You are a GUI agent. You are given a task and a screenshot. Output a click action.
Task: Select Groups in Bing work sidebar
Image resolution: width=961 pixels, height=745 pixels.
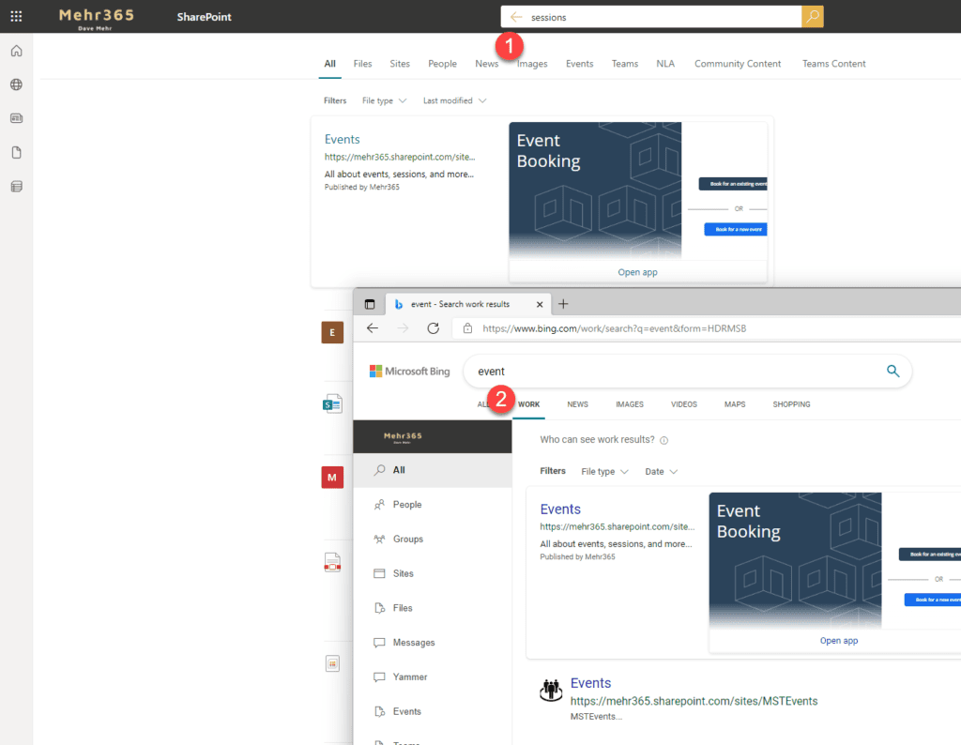point(433,539)
